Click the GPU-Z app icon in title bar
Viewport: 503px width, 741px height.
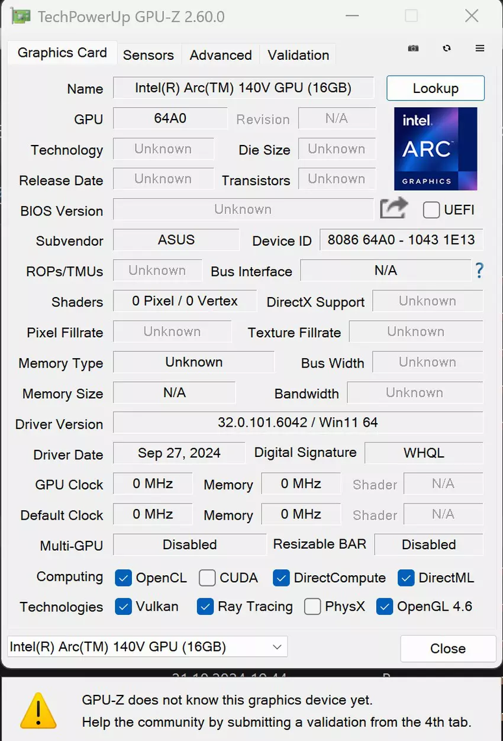click(x=20, y=17)
